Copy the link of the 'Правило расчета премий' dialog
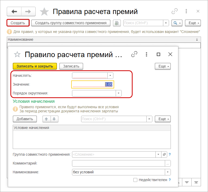The height and width of the screenshot is (192, 208). tap(134, 54)
